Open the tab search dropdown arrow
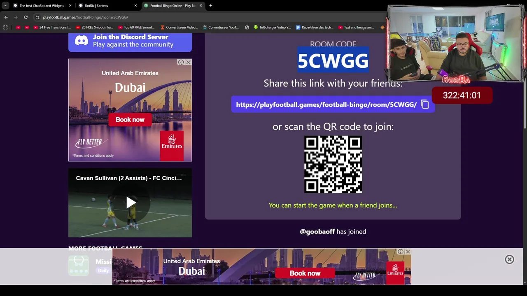This screenshot has height=296, width=527. tap(5, 6)
